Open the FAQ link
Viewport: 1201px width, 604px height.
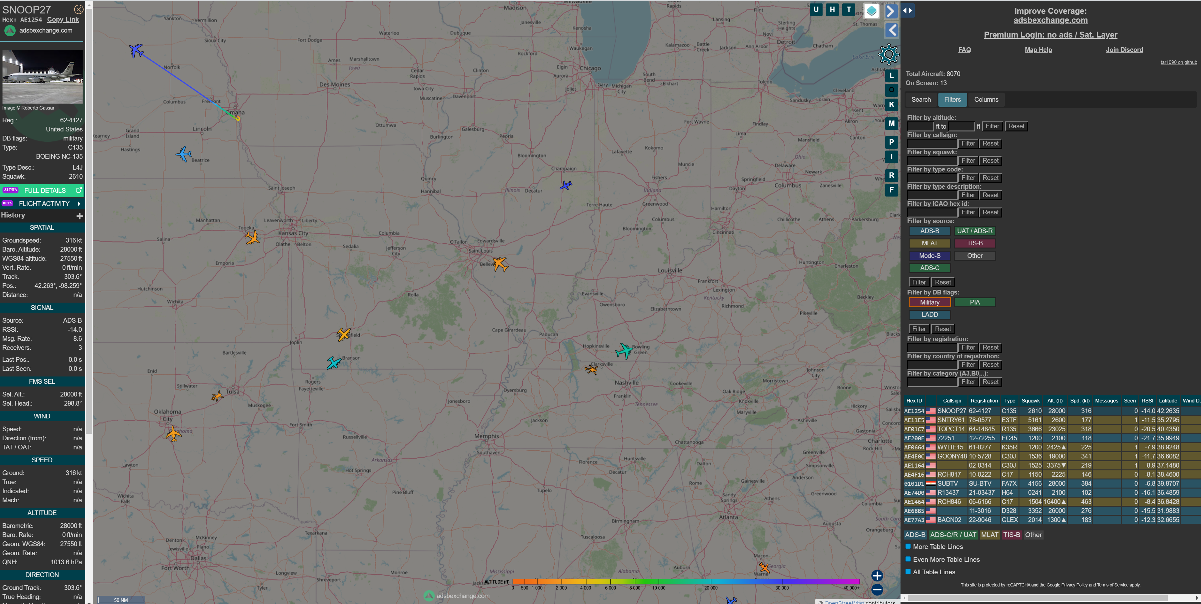coord(964,50)
